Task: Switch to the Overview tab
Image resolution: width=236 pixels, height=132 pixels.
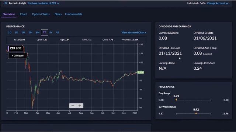Action: click(8, 14)
